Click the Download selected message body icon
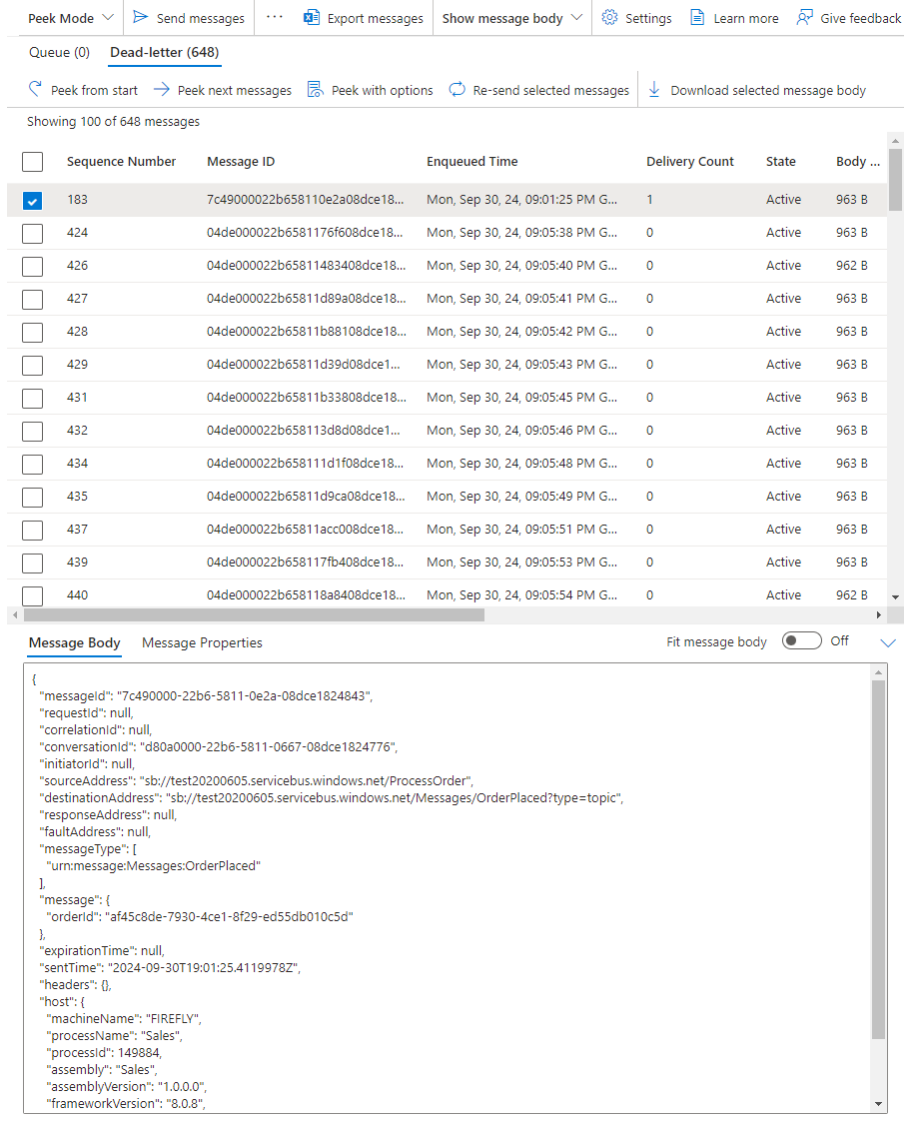 coord(655,90)
